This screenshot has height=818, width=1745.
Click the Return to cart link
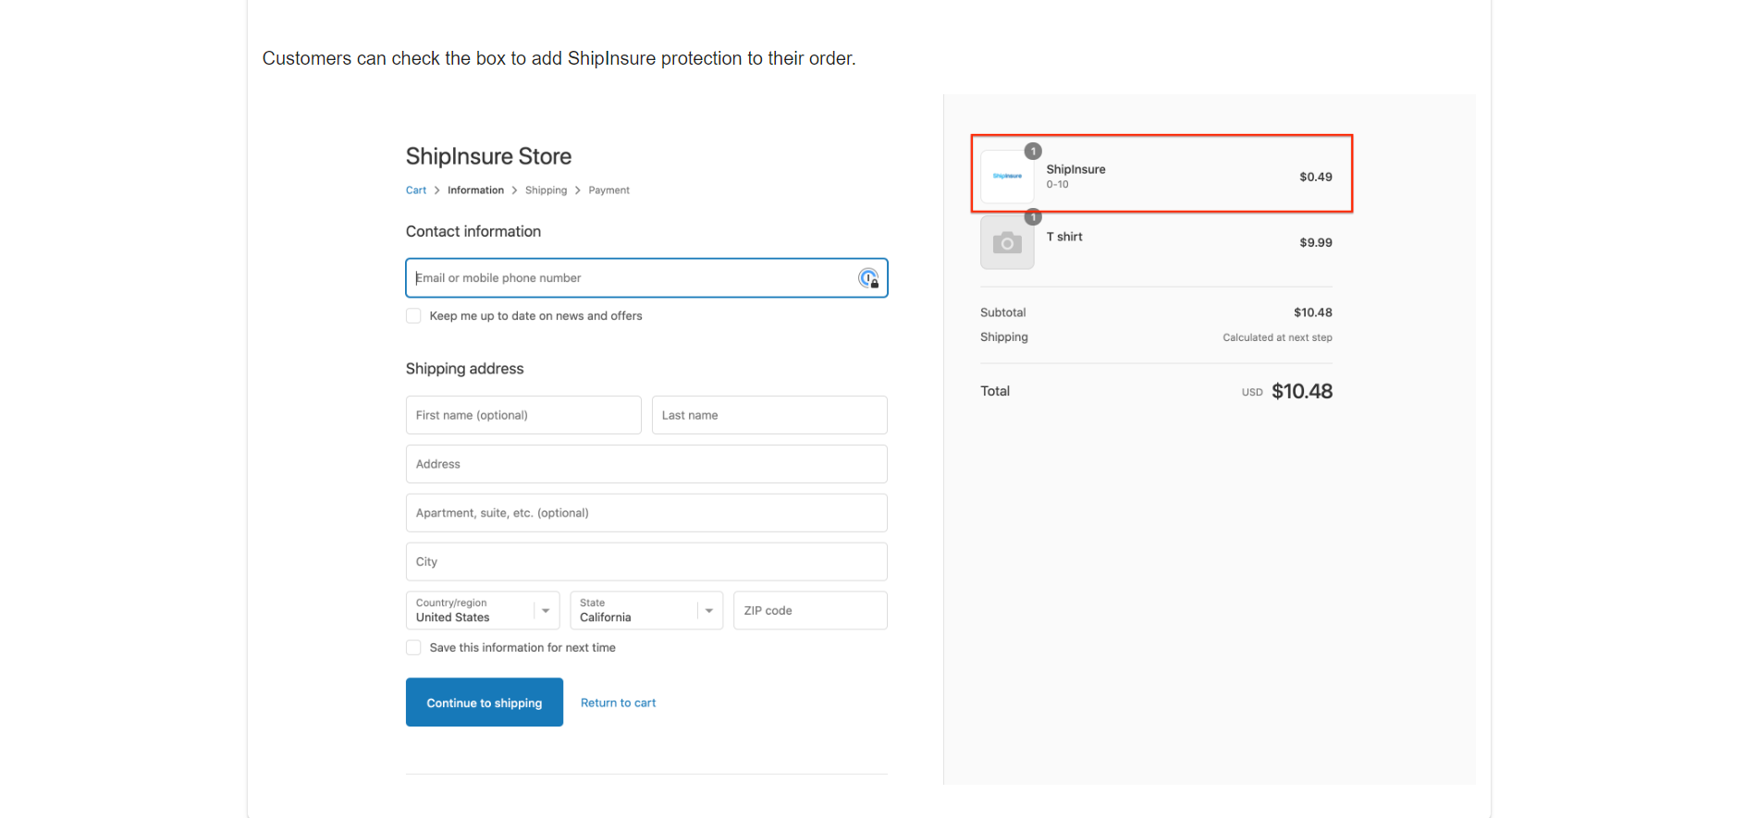(x=618, y=703)
